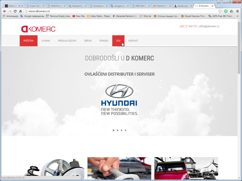This screenshot has width=242, height=181.
Task: Open the Index Radio - Player bookmark
Action: pos(99,16)
